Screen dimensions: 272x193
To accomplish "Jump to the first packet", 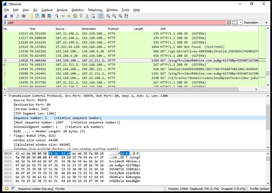I will point(81,16).
